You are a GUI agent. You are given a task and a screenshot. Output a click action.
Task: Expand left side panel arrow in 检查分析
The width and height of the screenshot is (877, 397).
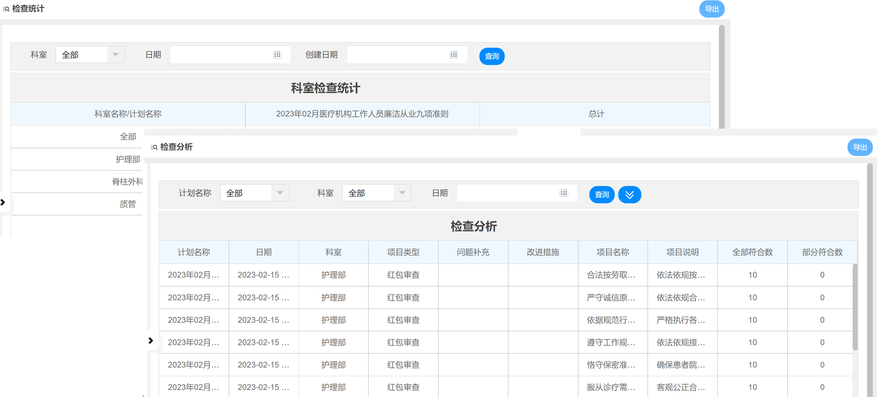click(151, 341)
